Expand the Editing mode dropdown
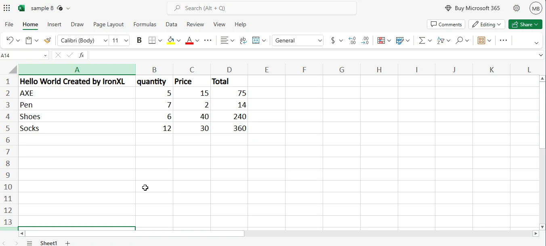This screenshot has height=246, width=546. coord(487,24)
